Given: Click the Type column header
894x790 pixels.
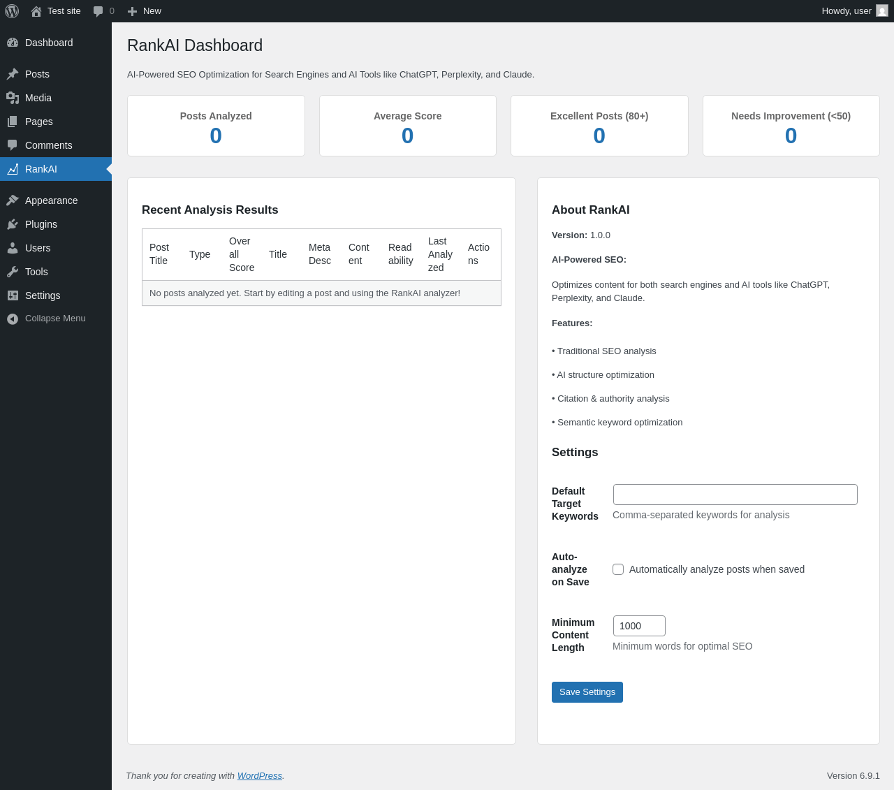Looking at the screenshot, I should click(x=200, y=254).
